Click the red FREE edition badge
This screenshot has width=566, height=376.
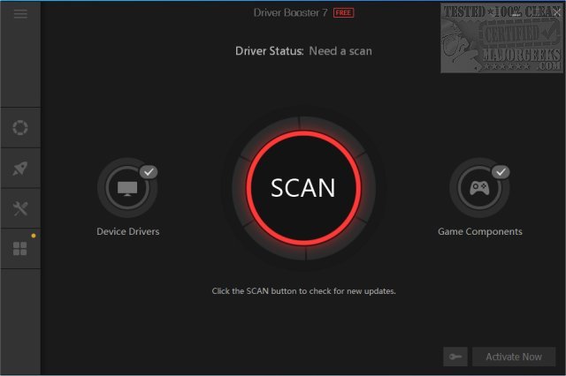coord(344,14)
